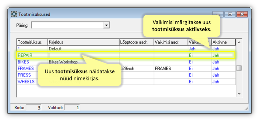Viewport: 259px width, 121px height.
Task: Click the Tootmisüksused window title icon
Action: [x=14, y=14]
